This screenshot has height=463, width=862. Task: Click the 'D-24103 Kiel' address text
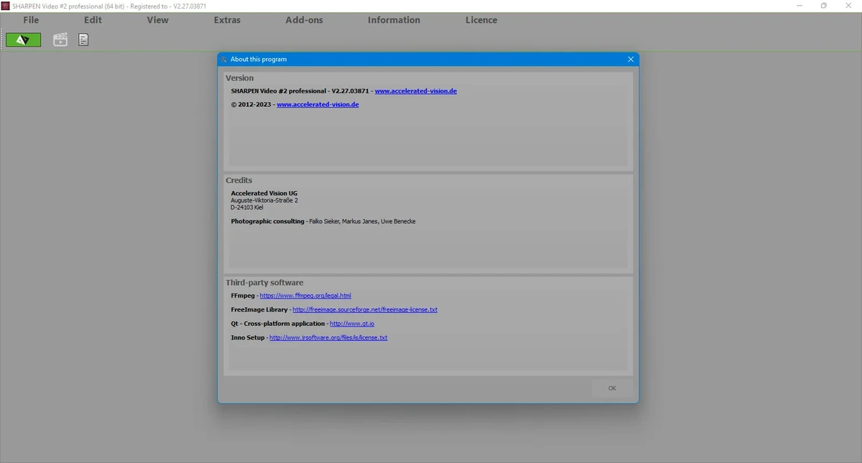[247, 207]
